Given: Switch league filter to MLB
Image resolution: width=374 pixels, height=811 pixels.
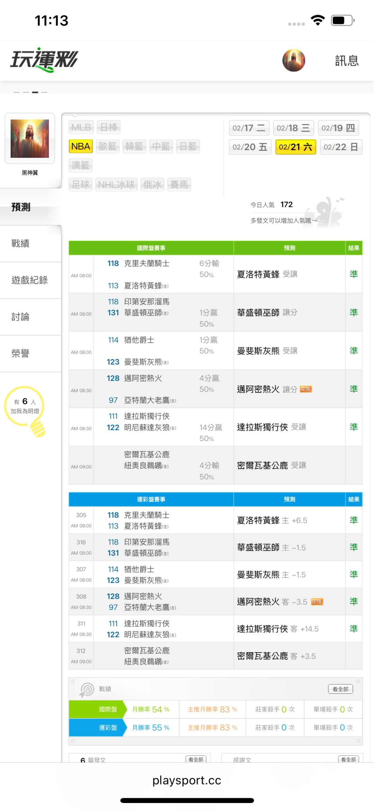Looking at the screenshot, I should [81, 127].
